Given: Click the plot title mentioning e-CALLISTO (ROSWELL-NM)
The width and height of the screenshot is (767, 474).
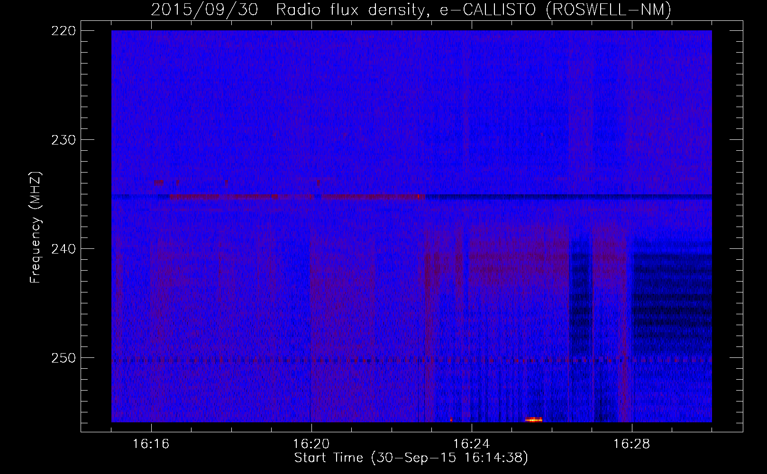Looking at the screenshot, I should [x=411, y=9].
